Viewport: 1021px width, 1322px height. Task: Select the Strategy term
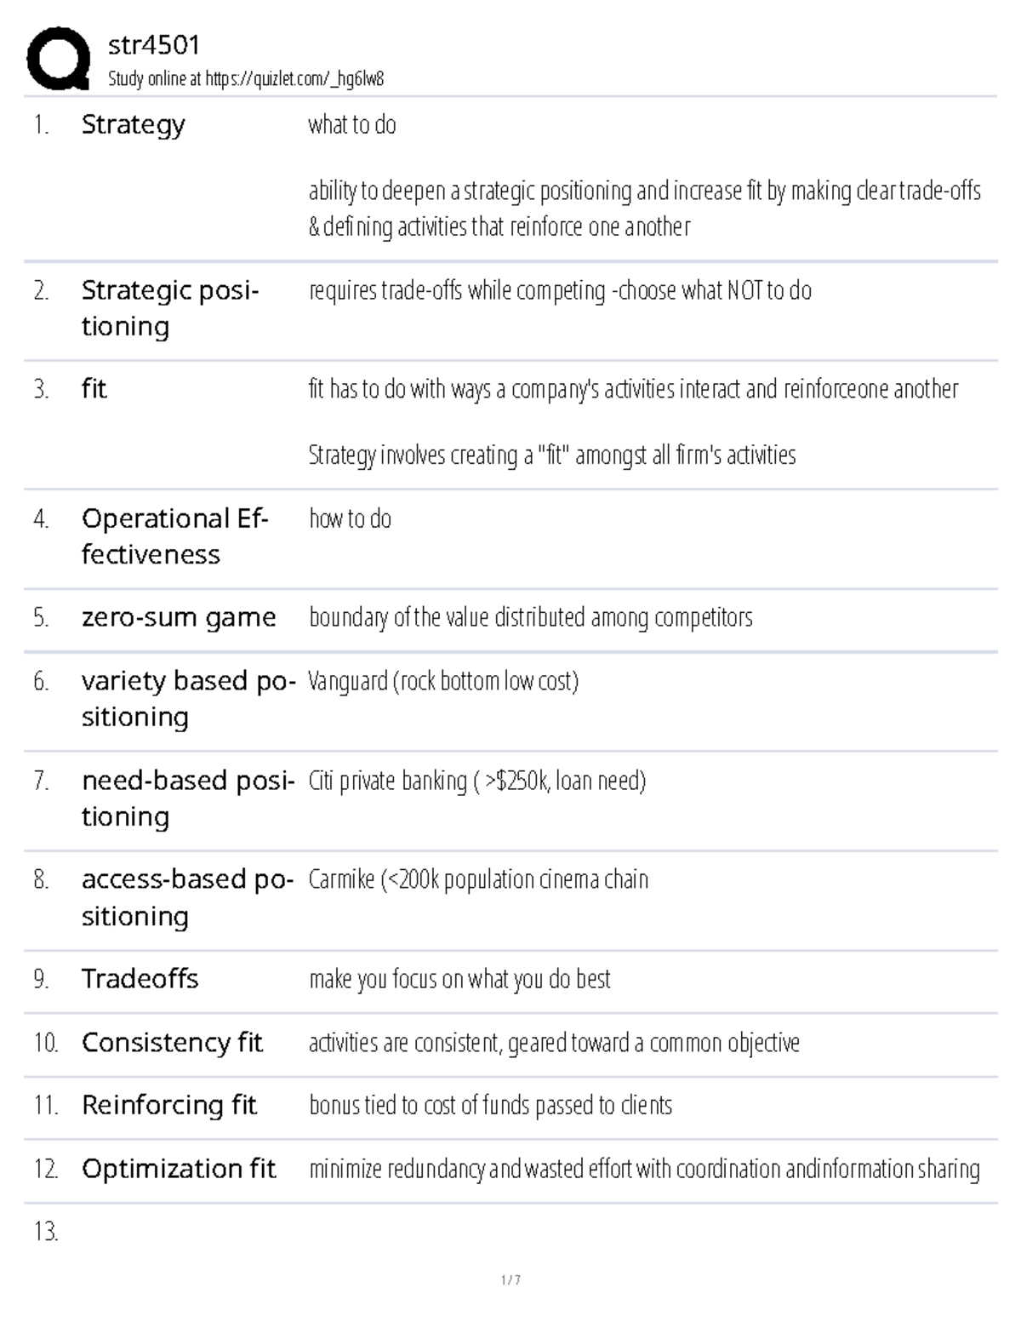[134, 125]
